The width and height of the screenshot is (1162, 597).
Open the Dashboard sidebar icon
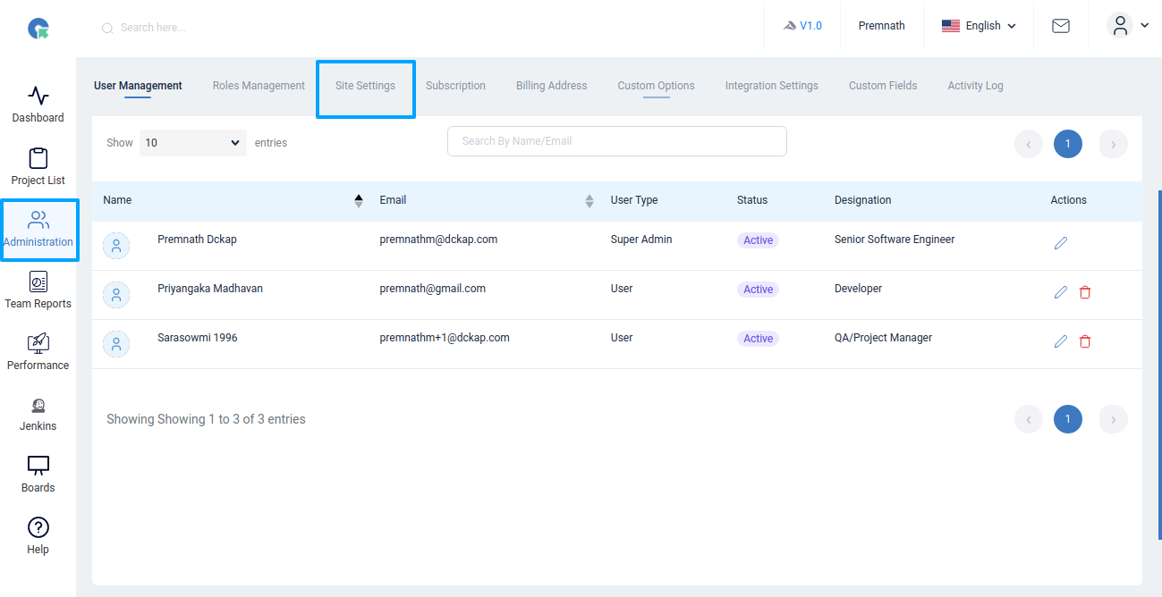[38, 101]
